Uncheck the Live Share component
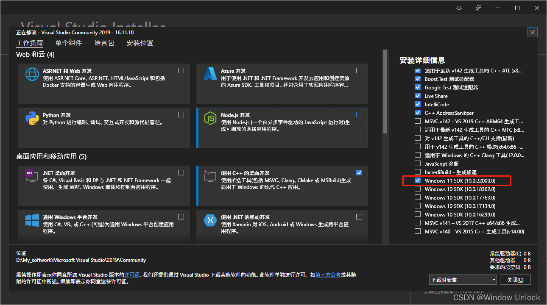This screenshot has height=305, width=547. [x=418, y=96]
